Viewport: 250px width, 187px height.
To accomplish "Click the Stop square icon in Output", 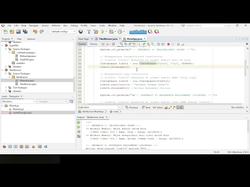I will (79, 132).
